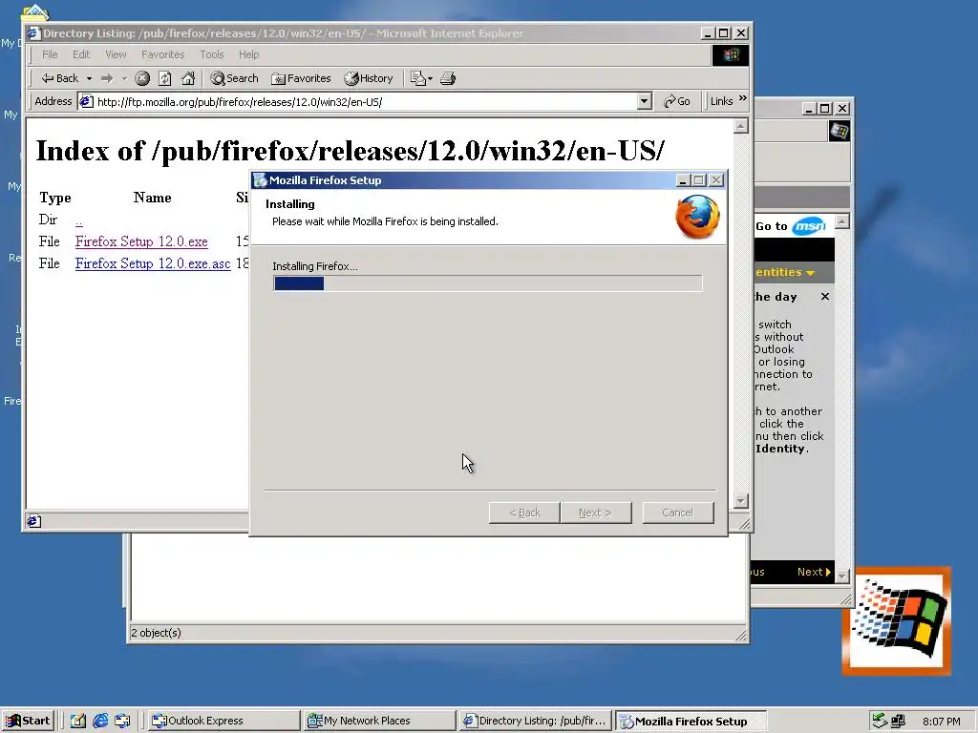Click the installer Cancel button
Image resolution: width=978 pixels, height=733 pixels.
[677, 513]
